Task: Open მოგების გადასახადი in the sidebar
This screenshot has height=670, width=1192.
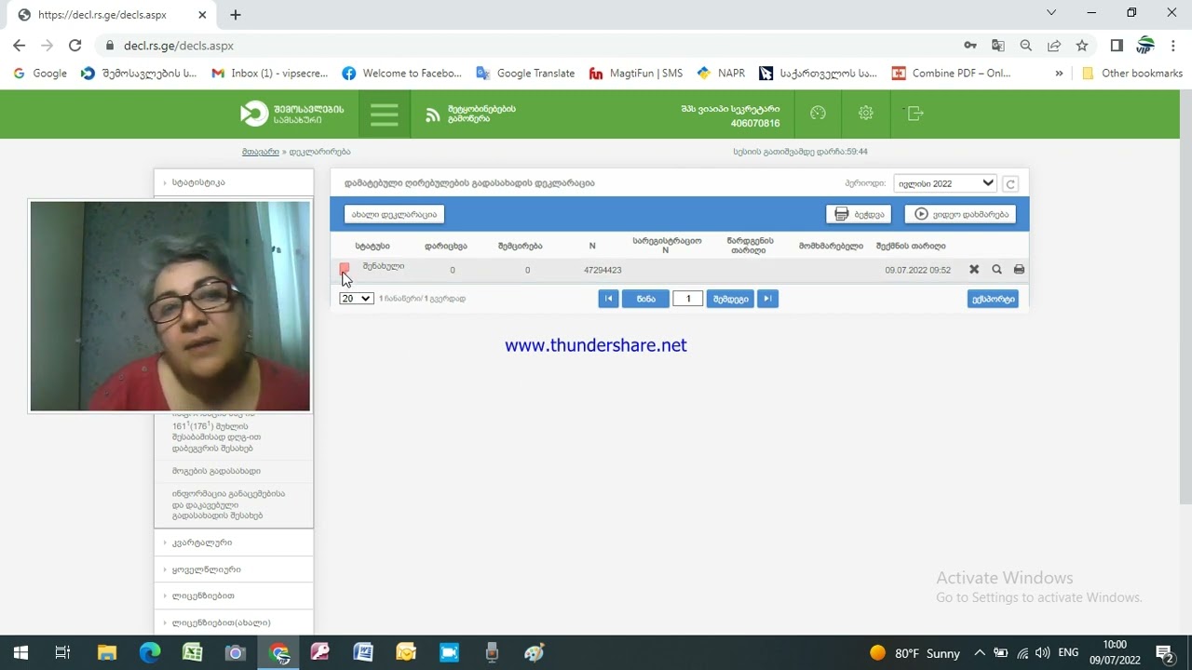Action: click(x=216, y=471)
